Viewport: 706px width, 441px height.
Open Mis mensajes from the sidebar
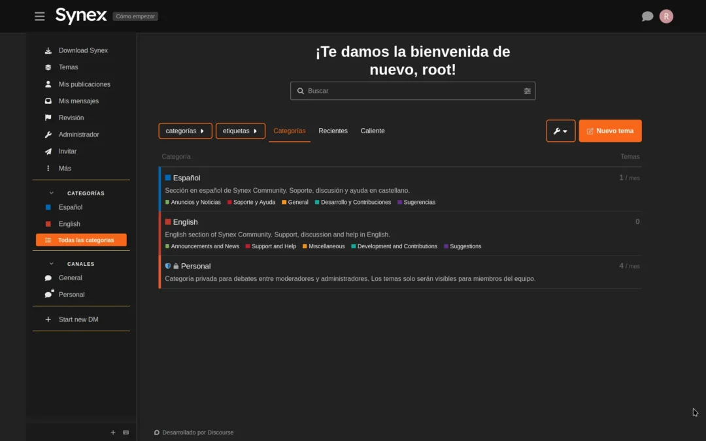(48, 101)
